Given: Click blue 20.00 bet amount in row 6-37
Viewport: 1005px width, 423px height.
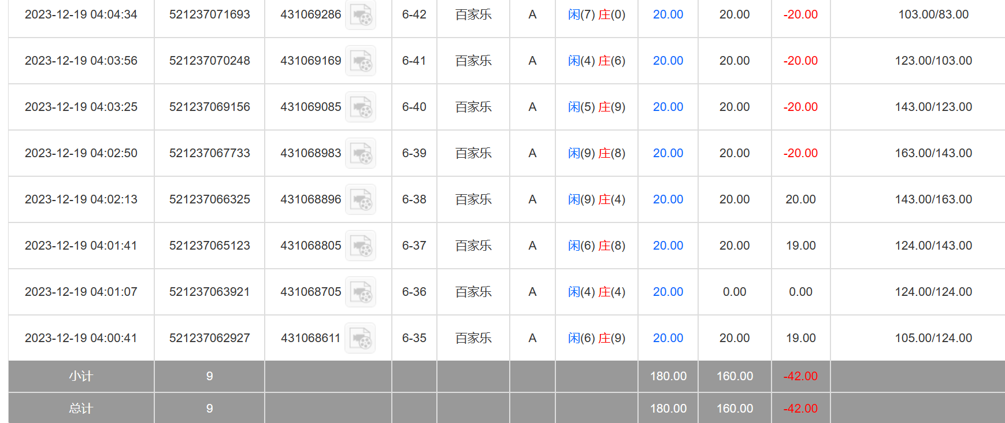Looking at the screenshot, I should [668, 246].
